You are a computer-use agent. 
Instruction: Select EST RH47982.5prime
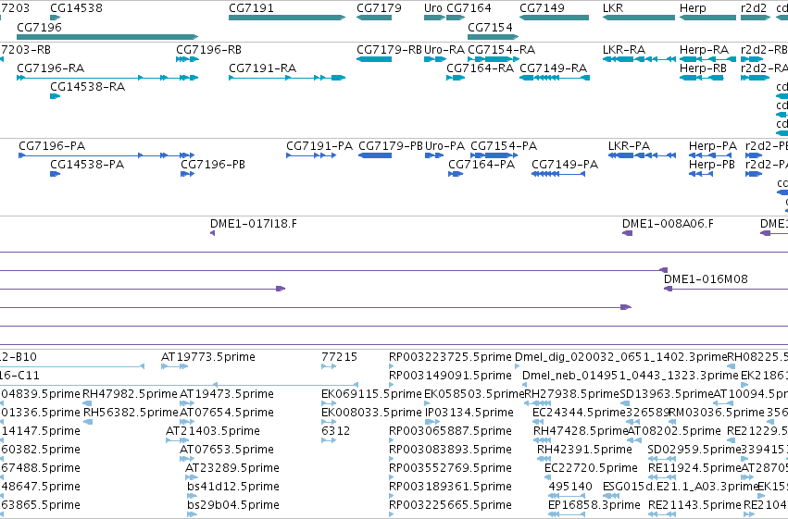point(130,394)
